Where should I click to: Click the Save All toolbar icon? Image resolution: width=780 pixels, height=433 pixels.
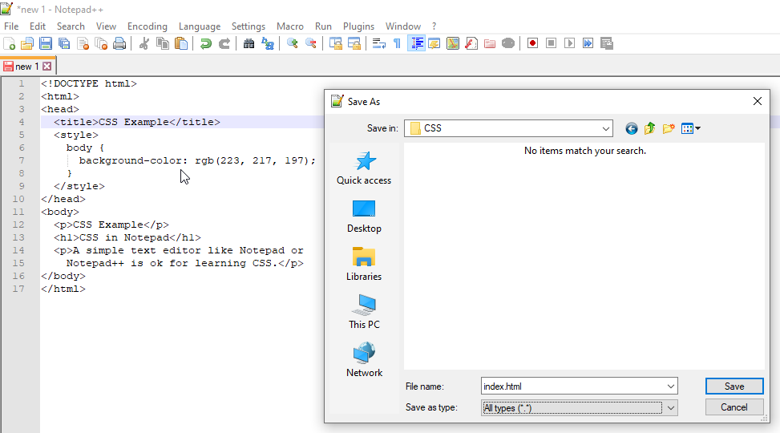[x=64, y=44]
